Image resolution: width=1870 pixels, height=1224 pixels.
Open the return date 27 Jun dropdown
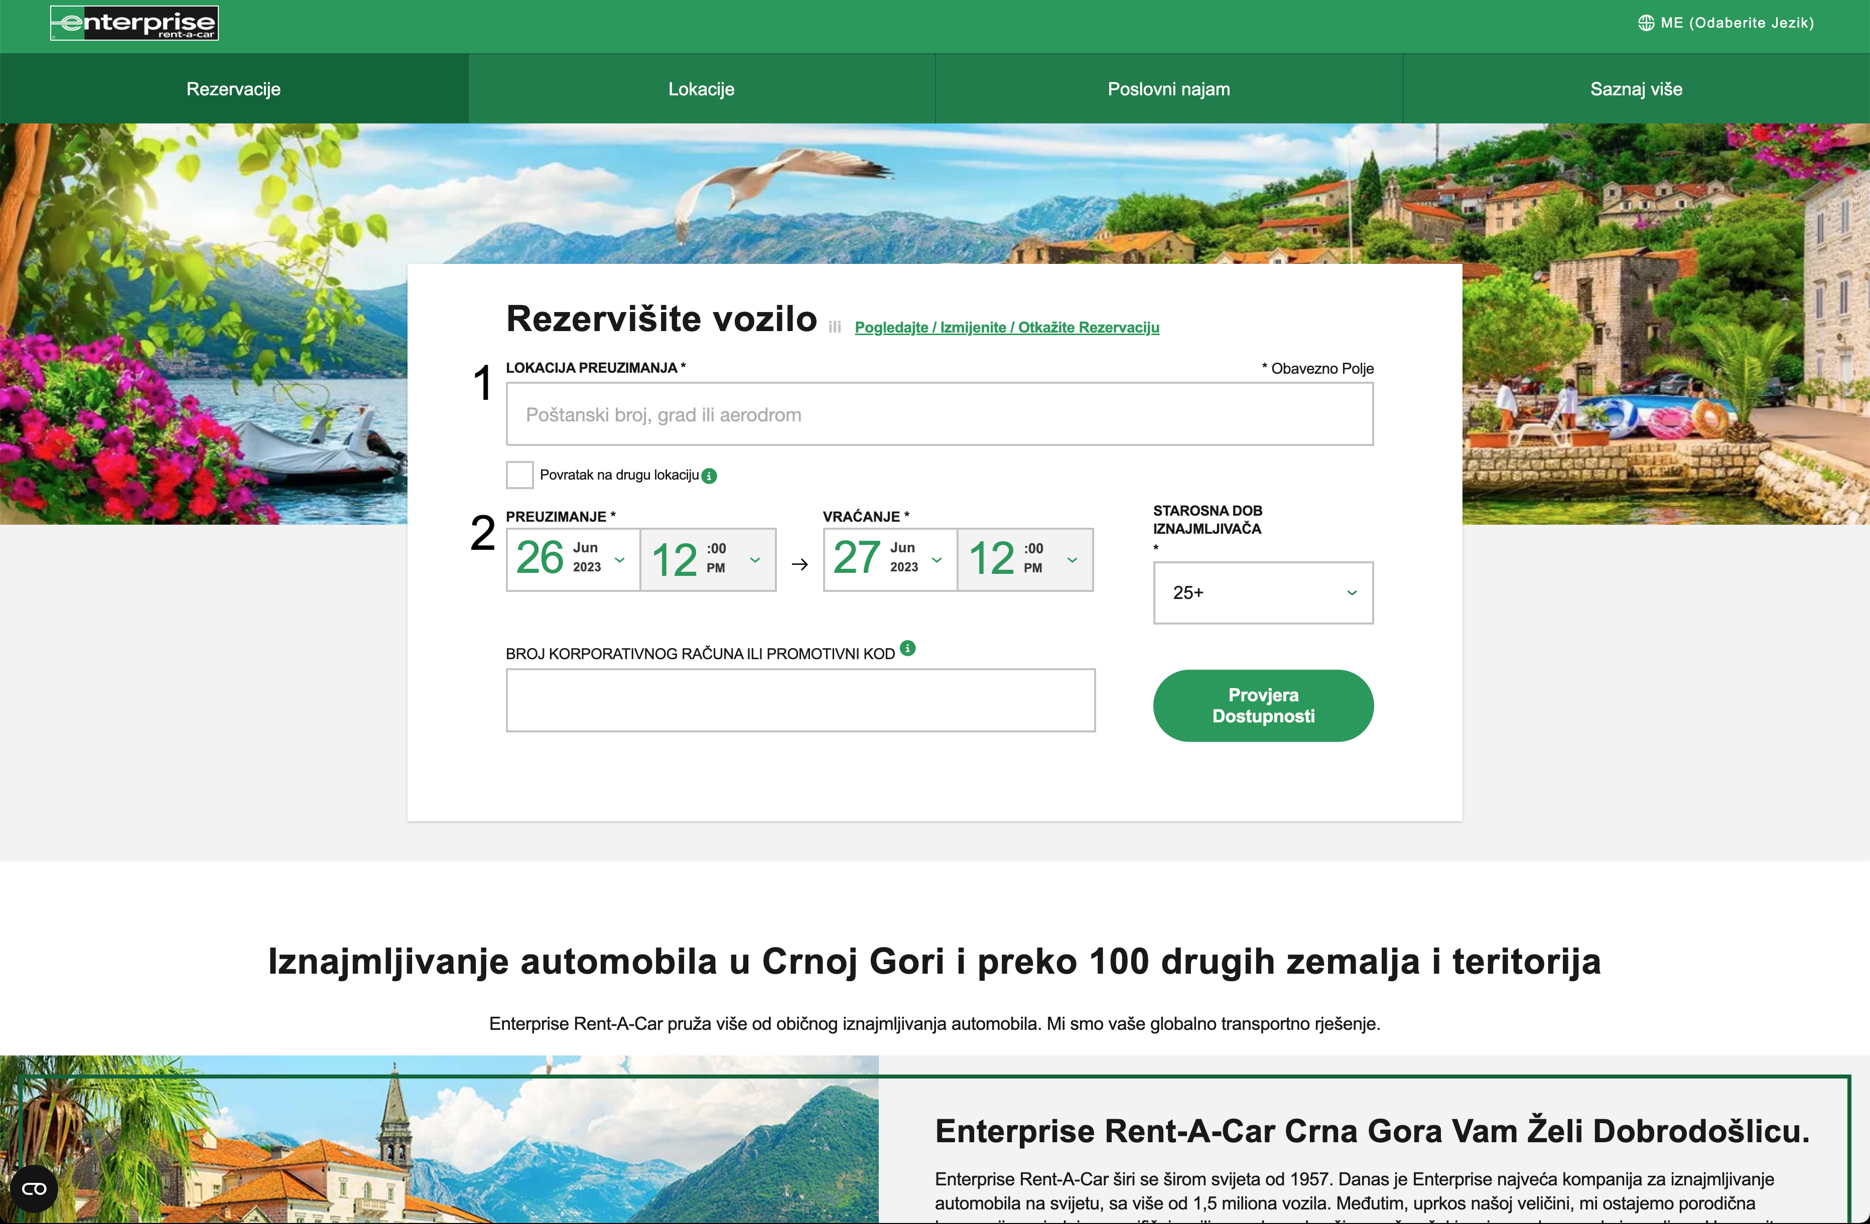coord(889,559)
